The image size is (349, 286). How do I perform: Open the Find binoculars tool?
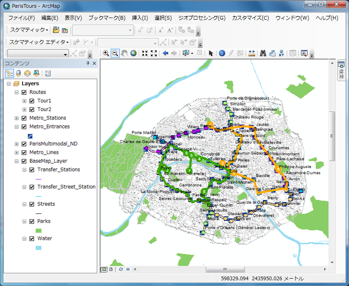[263, 53]
